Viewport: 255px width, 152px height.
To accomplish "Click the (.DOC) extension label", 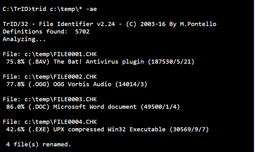I will 39,107.
